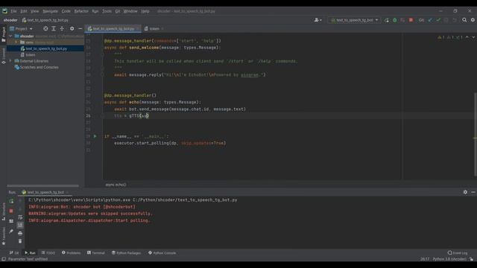Go to next highlighted error arrow

pyautogui.click(x=473, y=37)
